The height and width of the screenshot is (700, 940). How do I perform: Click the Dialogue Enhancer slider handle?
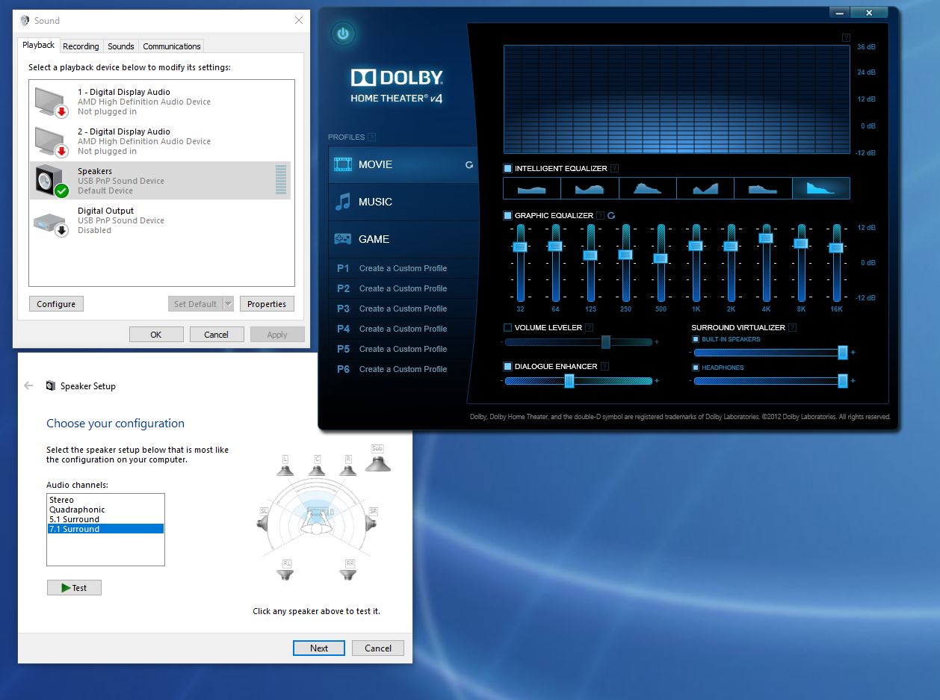569,381
